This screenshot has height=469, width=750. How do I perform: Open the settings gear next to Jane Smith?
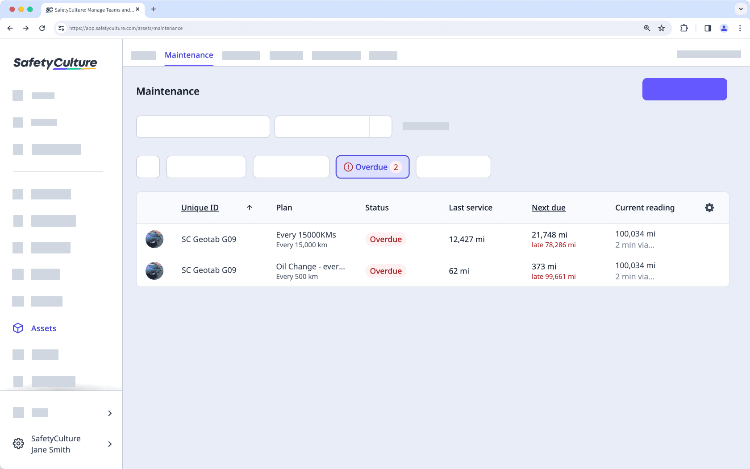click(x=18, y=443)
